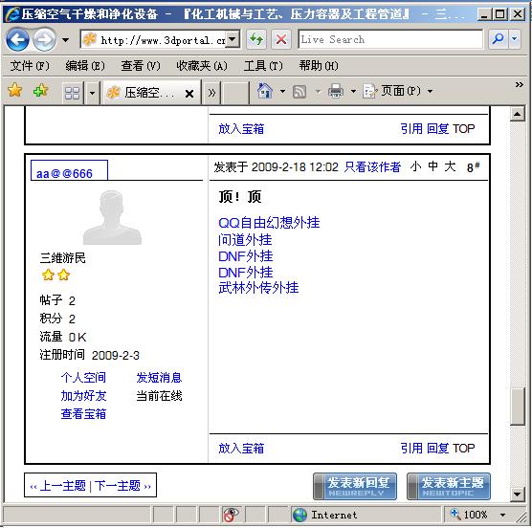
Task: Click the Home house icon
Action: click(x=265, y=91)
